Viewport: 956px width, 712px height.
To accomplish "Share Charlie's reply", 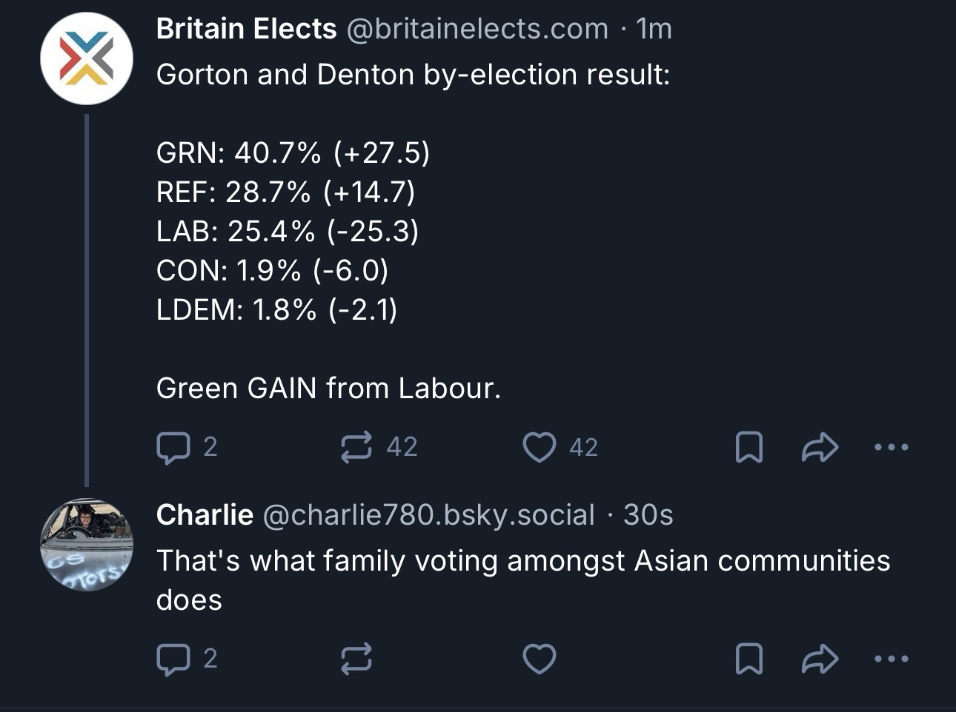I will [820, 659].
